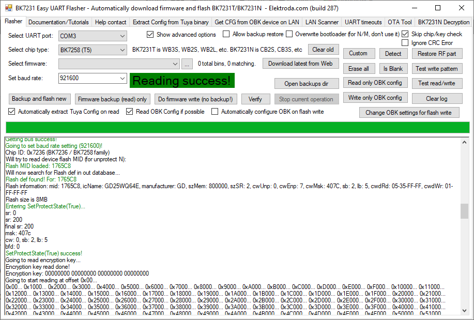Expand the UART port COM3 dropdown
Image resolution: width=474 pixels, height=320 pixels.
pos(122,36)
